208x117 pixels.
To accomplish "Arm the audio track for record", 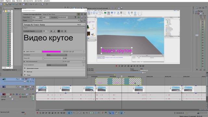I will tap(11, 94).
